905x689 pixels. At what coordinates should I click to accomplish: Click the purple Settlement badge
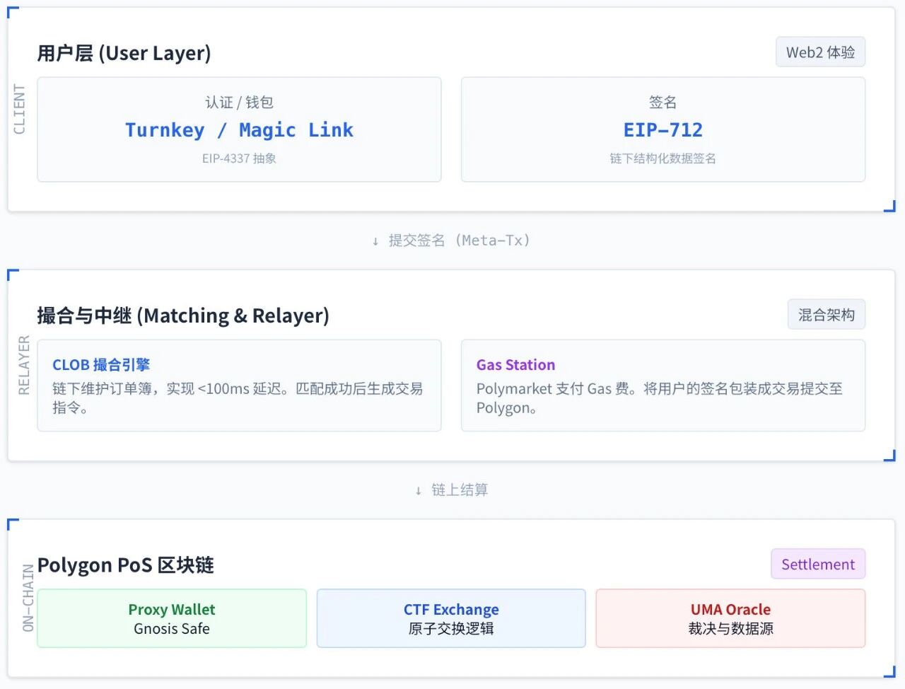tap(817, 564)
